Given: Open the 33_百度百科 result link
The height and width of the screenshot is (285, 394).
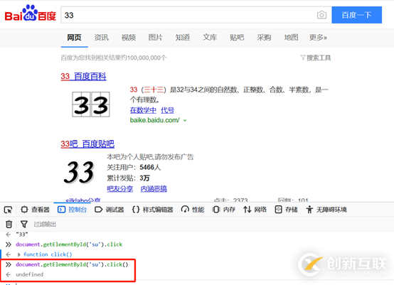Looking at the screenshot, I should (x=83, y=76).
